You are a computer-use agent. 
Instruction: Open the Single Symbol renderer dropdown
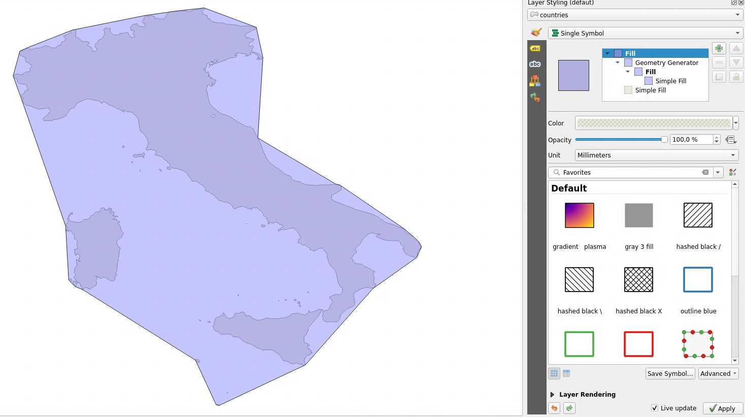(646, 33)
